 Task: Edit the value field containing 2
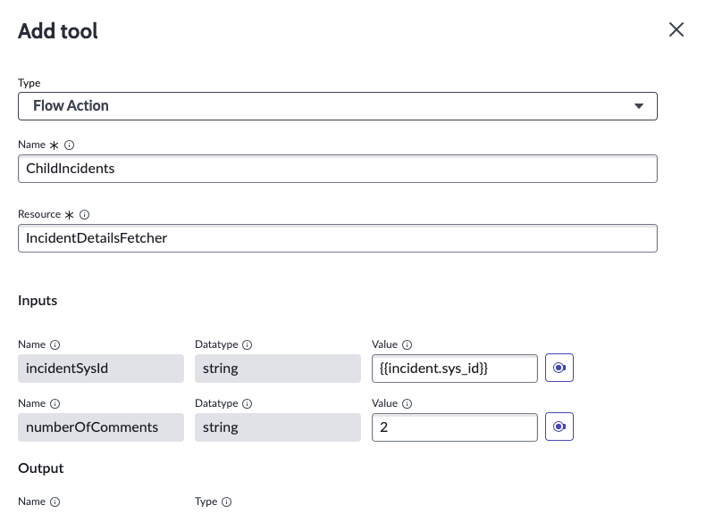(x=455, y=427)
